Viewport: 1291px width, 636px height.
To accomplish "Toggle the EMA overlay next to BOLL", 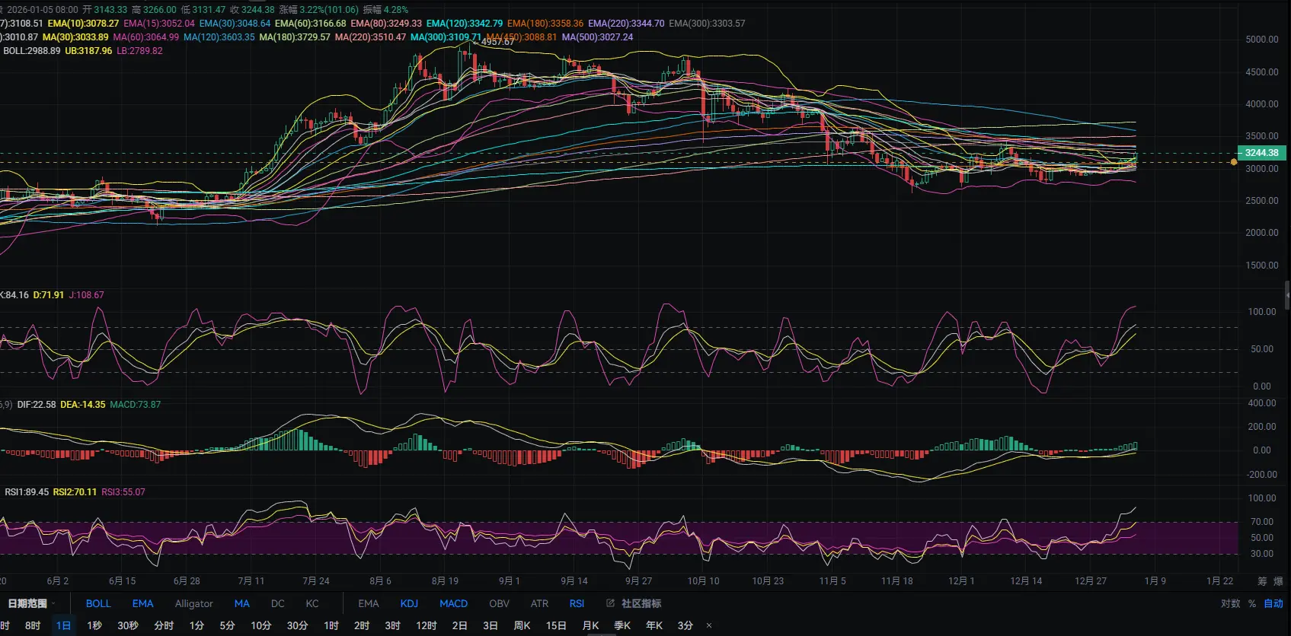I will tap(142, 603).
